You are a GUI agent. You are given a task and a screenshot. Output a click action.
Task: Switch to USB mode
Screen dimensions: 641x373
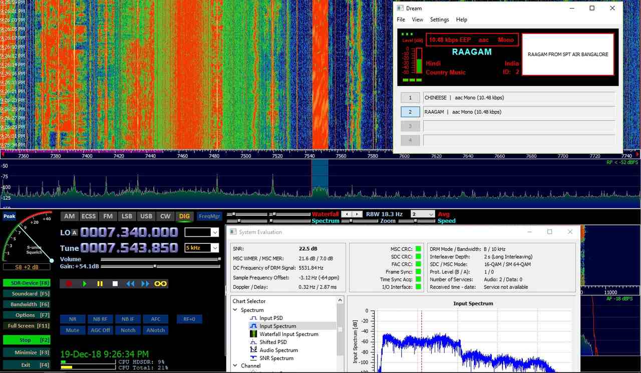click(x=146, y=216)
